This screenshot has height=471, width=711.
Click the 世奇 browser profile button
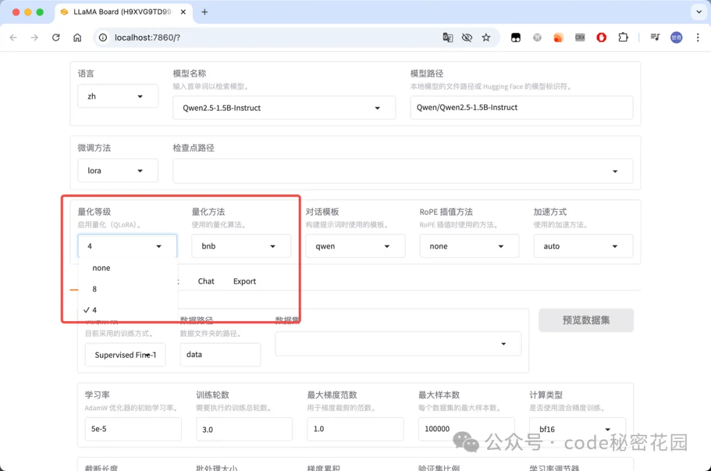676,37
